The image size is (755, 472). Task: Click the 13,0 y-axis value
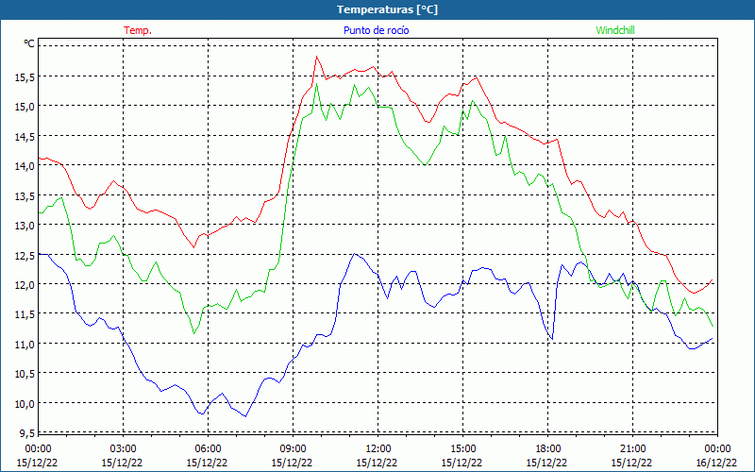coord(25,226)
